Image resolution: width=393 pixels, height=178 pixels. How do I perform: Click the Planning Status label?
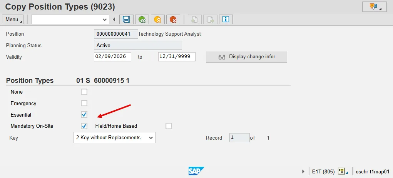[24, 46]
